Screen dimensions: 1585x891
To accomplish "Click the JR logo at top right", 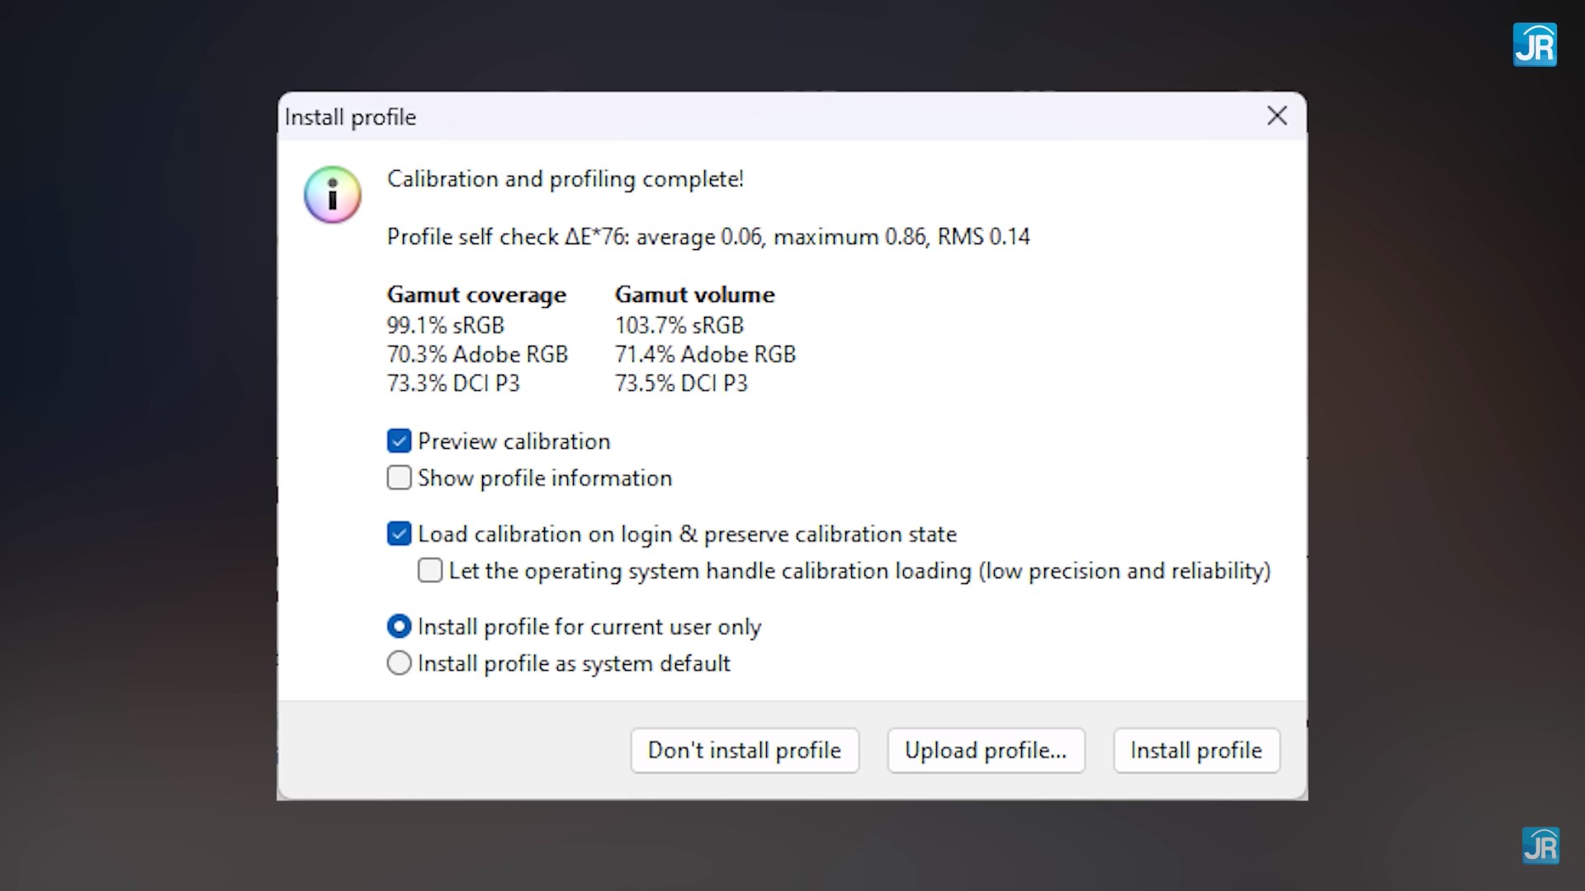I will pos(1535,45).
